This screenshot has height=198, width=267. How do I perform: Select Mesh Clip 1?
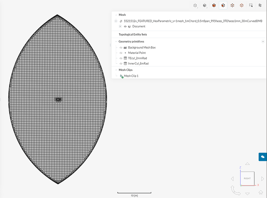coord(131,76)
